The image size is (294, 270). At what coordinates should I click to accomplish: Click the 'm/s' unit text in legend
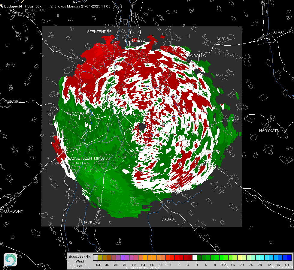[x=80, y=266]
